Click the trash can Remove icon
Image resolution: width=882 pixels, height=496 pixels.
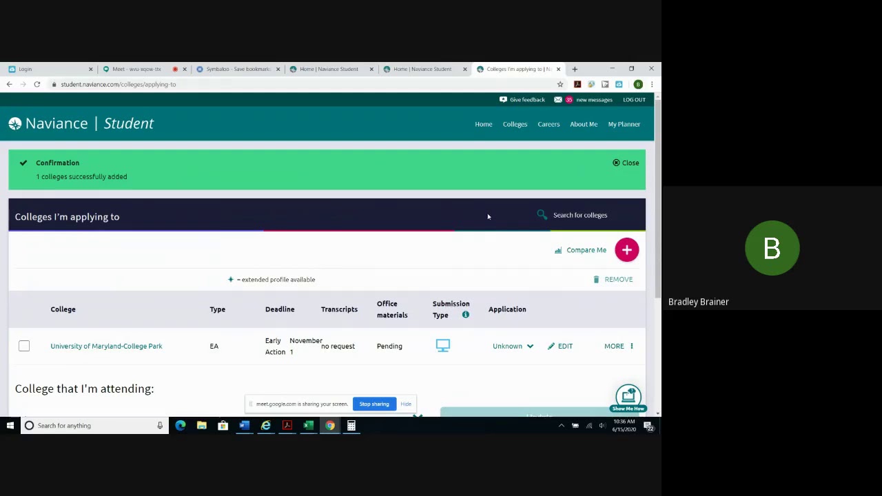(x=596, y=280)
